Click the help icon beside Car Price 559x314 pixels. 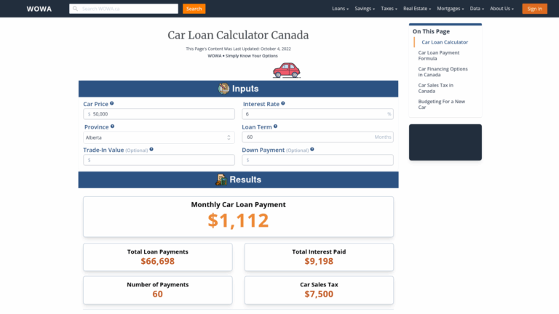[111, 103]
